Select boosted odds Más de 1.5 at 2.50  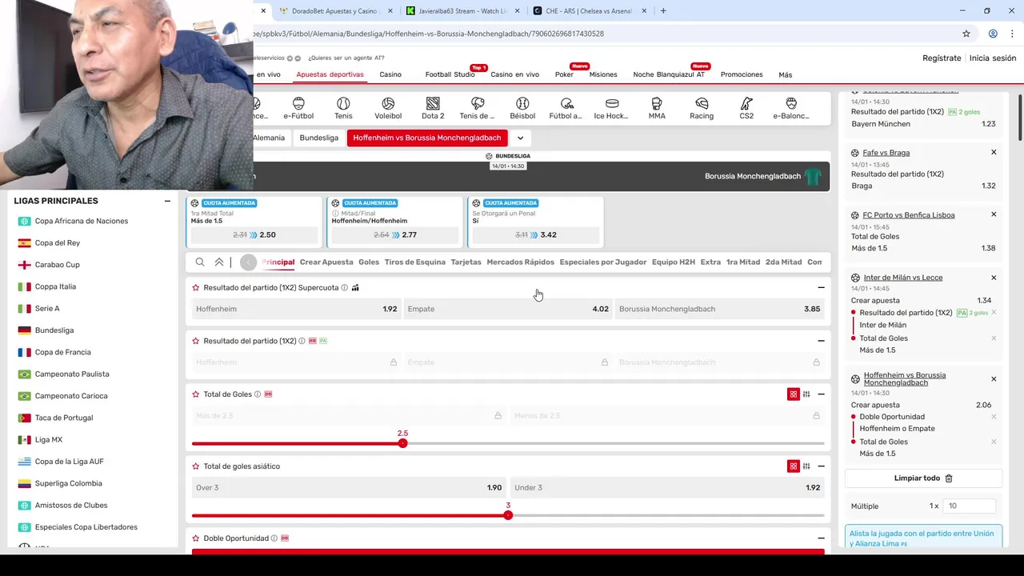[254, 235]
